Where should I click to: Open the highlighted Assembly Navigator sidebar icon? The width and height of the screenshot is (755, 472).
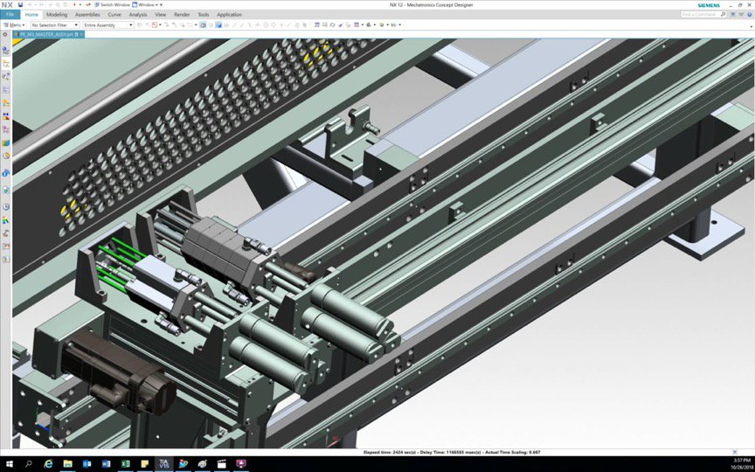point(6,63)
